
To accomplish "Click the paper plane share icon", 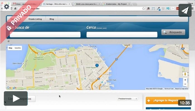I will click(x=185, y=11).
